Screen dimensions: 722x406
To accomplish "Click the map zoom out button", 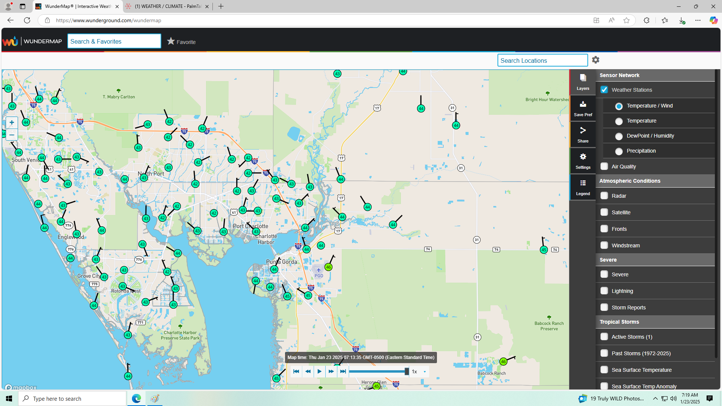I will 12,135.
